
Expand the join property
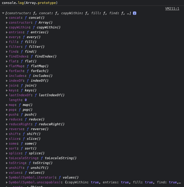[x=7, y=86]
